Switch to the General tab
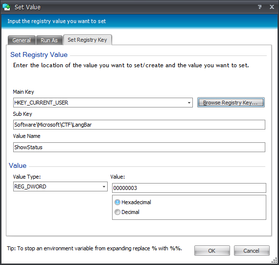Image resolution: width=279 pixels, height=265 pixels. click(x=22, y=40)
